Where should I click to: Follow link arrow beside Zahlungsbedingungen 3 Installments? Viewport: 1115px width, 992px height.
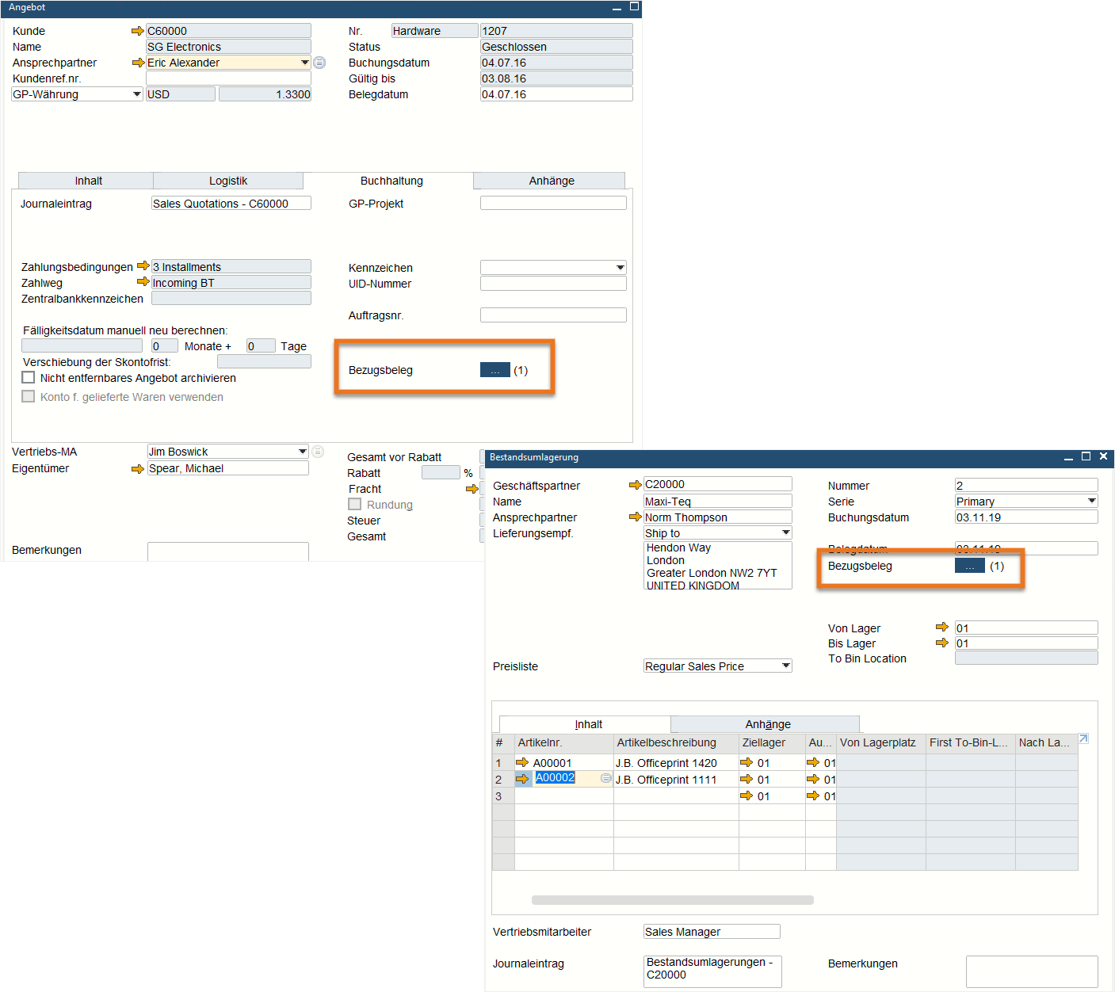click(x=143, y=266)
